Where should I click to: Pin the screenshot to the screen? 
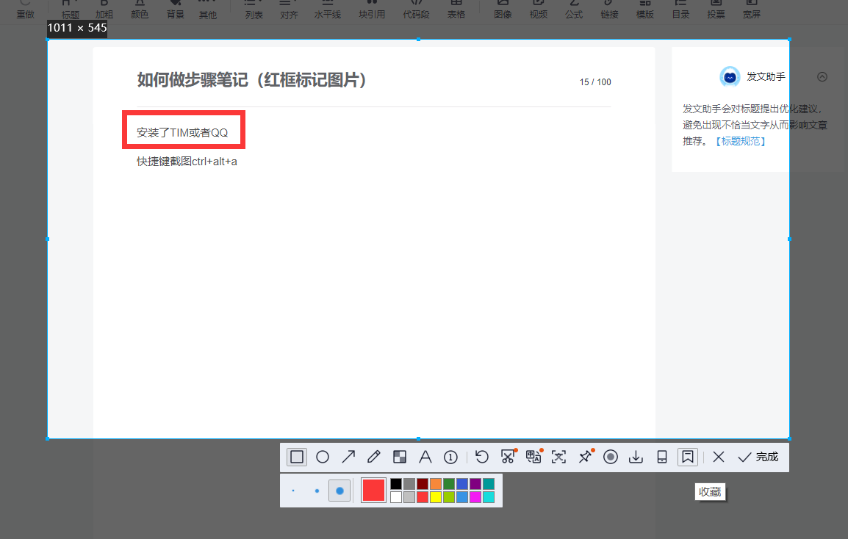pyautogui.click(x=585, y=457)
